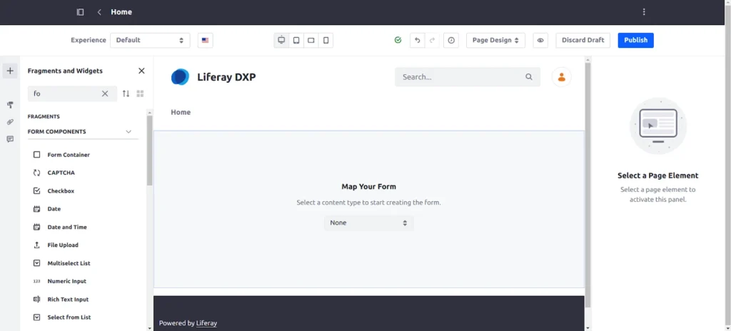
Task: Click the Checkbox fragment check icon
Action: click(x=37, y=191)
